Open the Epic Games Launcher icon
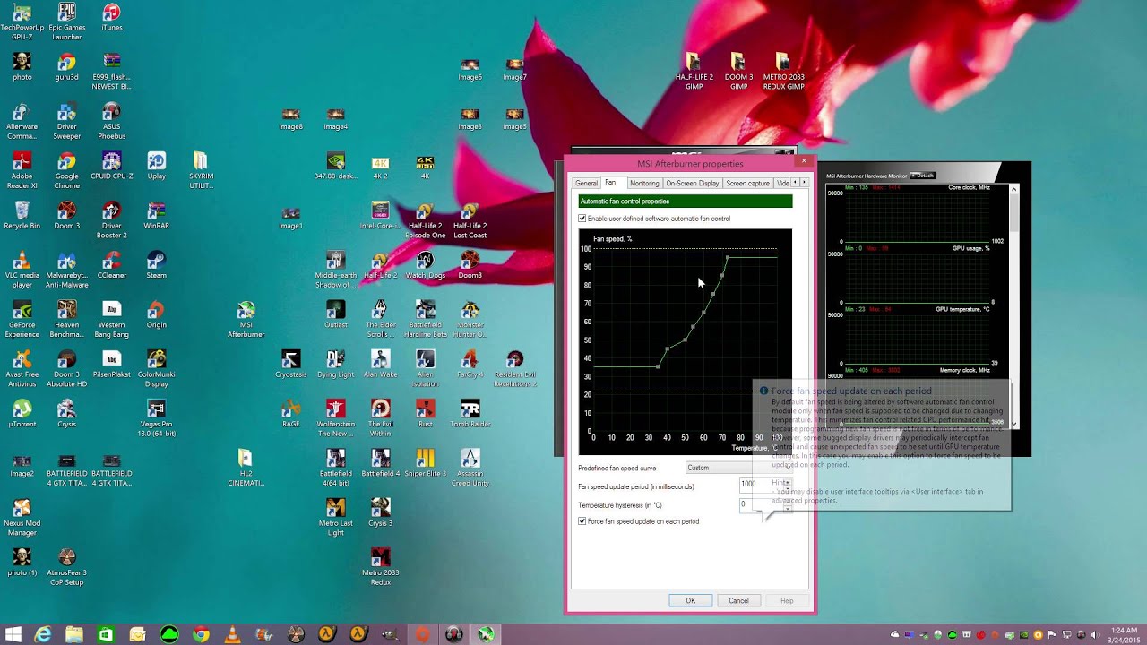This screenshot has height=645, width=1147. (66, 21)
